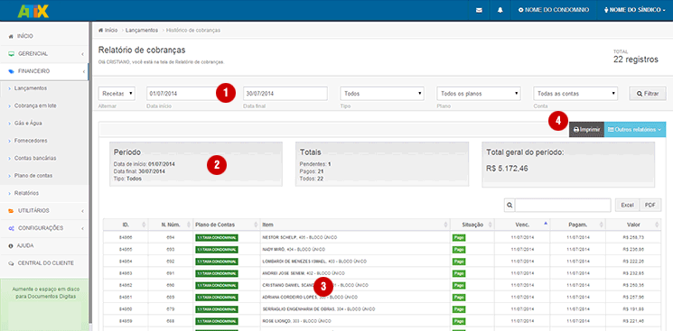Open the envelope messages icon
The image size is (673, 331).
pos(479,10)
